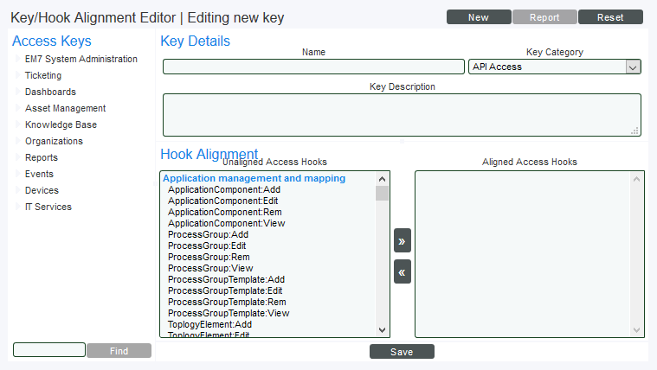Click inside the Key Description text area
The image size is (657, 370).
click(x=402, y=115)
